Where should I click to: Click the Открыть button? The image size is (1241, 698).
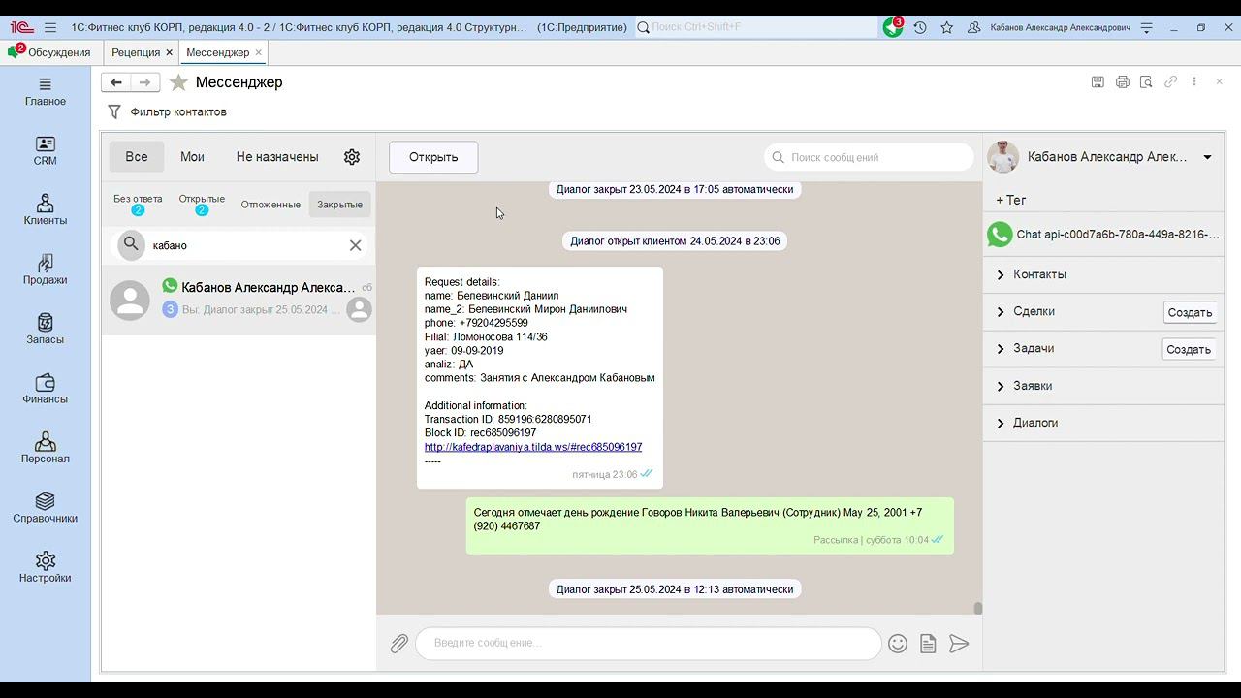click(x=433, y=157)
